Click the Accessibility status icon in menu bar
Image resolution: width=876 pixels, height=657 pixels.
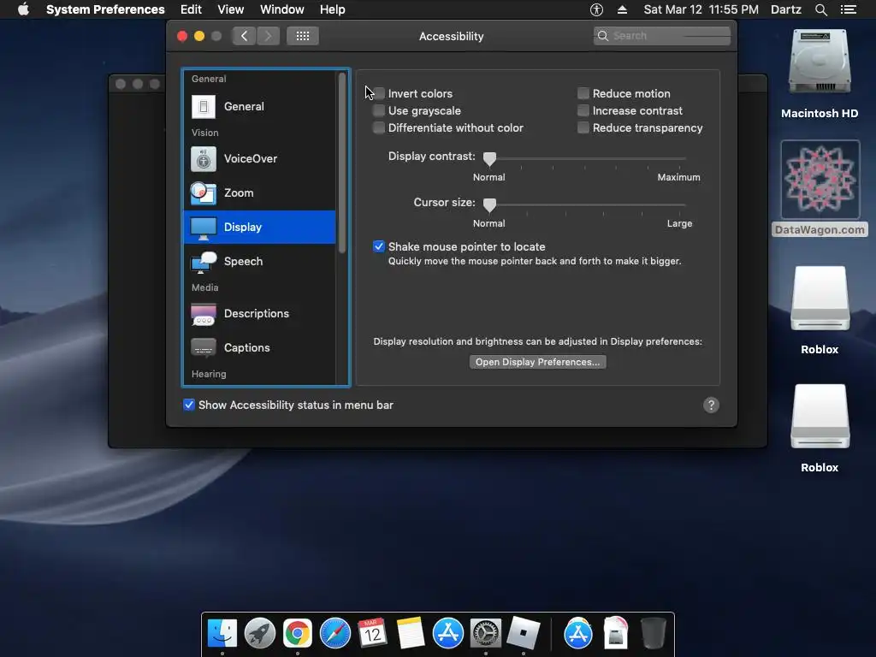tap(596, 9)
